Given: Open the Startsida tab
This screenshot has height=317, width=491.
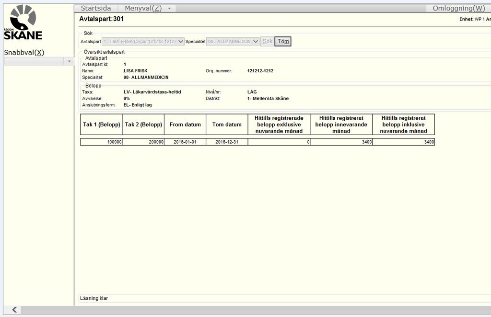Looking at the screenshot, I should point(96,9).
